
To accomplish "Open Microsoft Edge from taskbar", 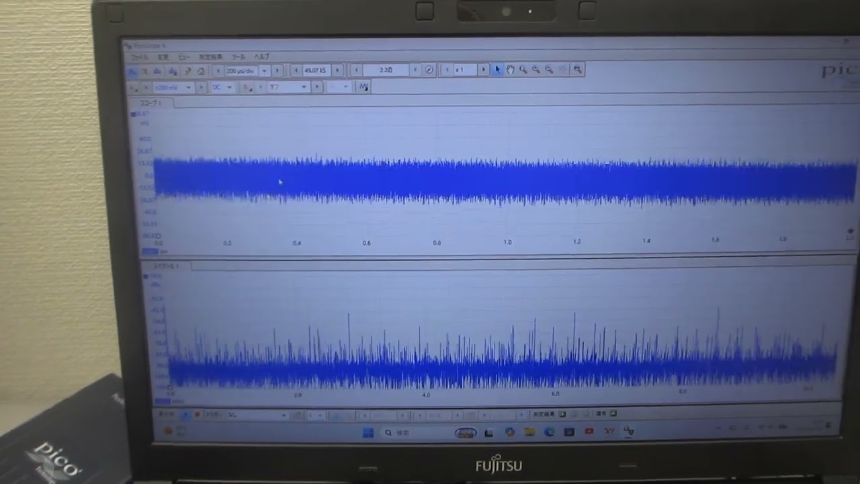I will [549, 432].
